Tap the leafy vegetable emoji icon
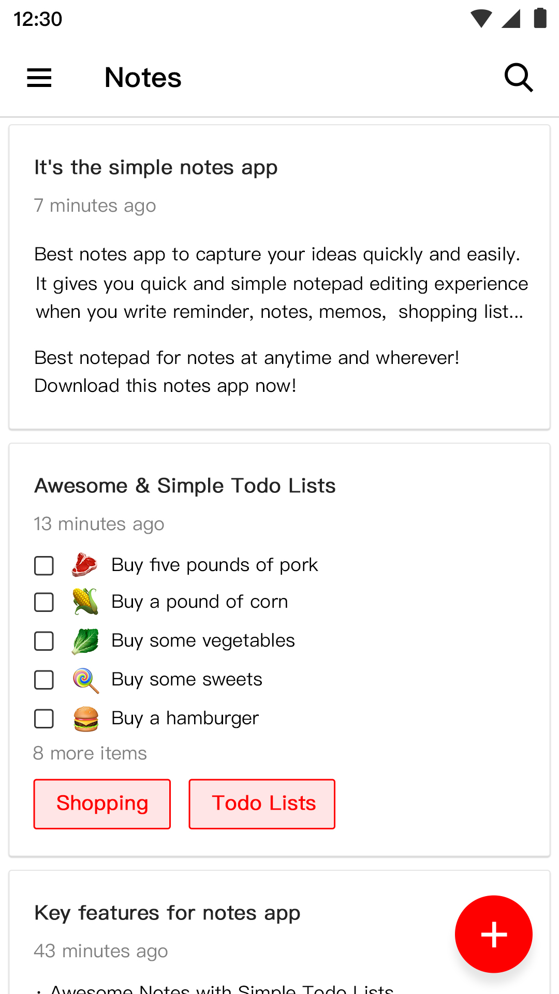Image resolution: width=559 pixels, height=994 pixels. tap(85, 641)
